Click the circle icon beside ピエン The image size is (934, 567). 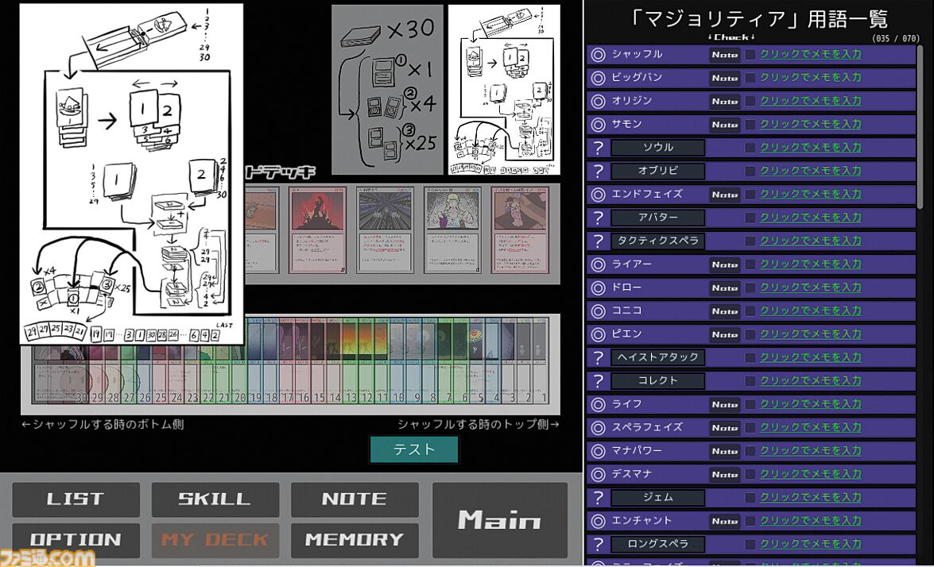click(598, 334)
